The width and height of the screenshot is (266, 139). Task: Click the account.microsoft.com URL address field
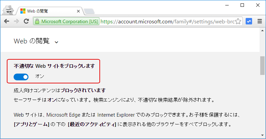point(168,22)
